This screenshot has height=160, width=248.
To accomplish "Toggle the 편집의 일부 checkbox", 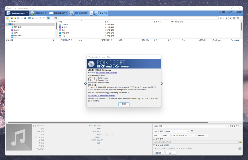I will click(102, 140).
